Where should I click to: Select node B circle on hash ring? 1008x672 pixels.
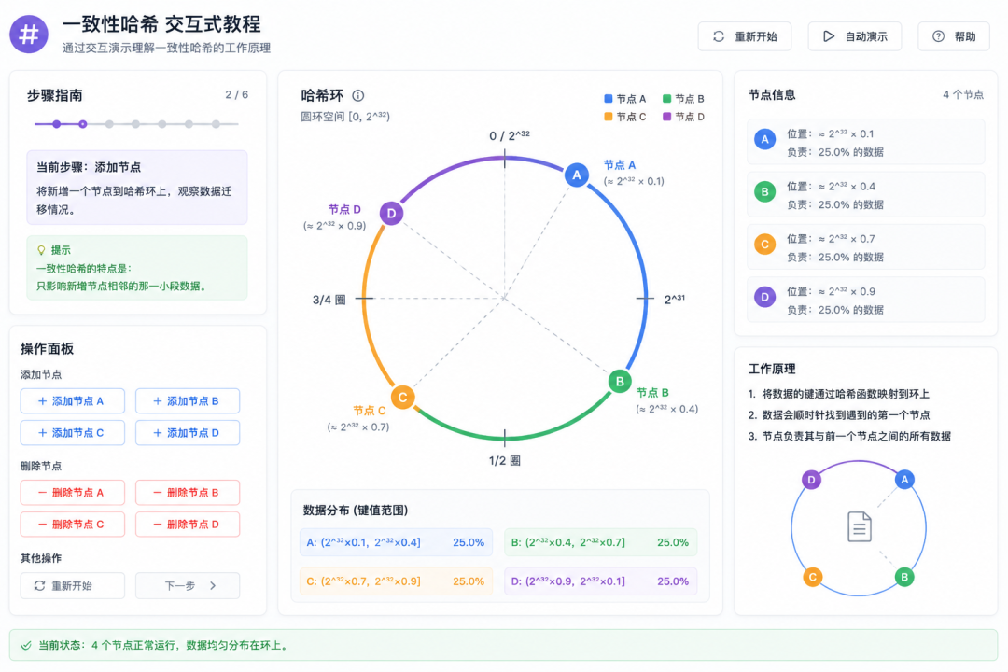pos(620,382)
